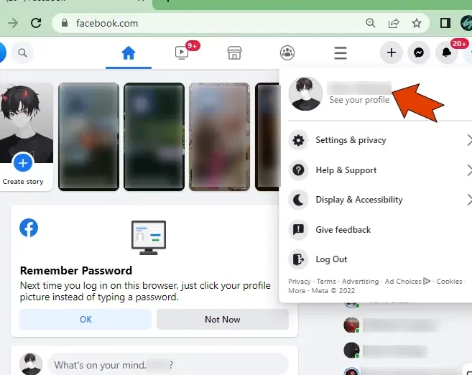The height and width of the screenshot is (375, 472).
Task: Click the moon Display icon
Action: point(298,200)
